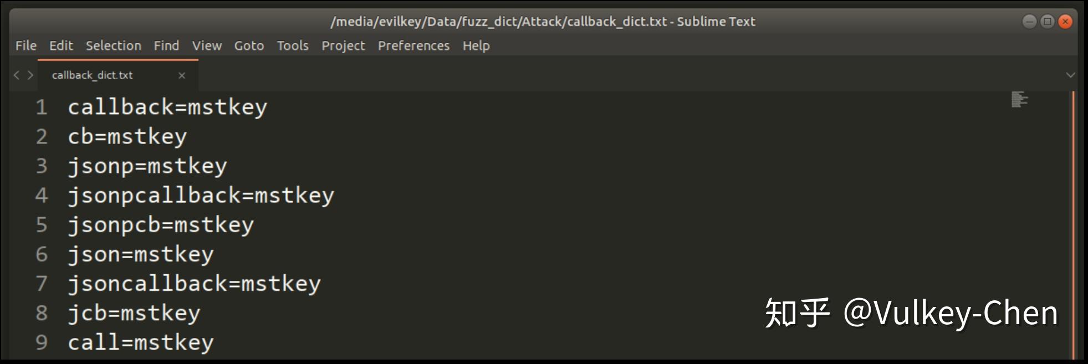Screen dimensions: 1088x364
Task: Open the Help menu
Action: (x=476, y=45)
